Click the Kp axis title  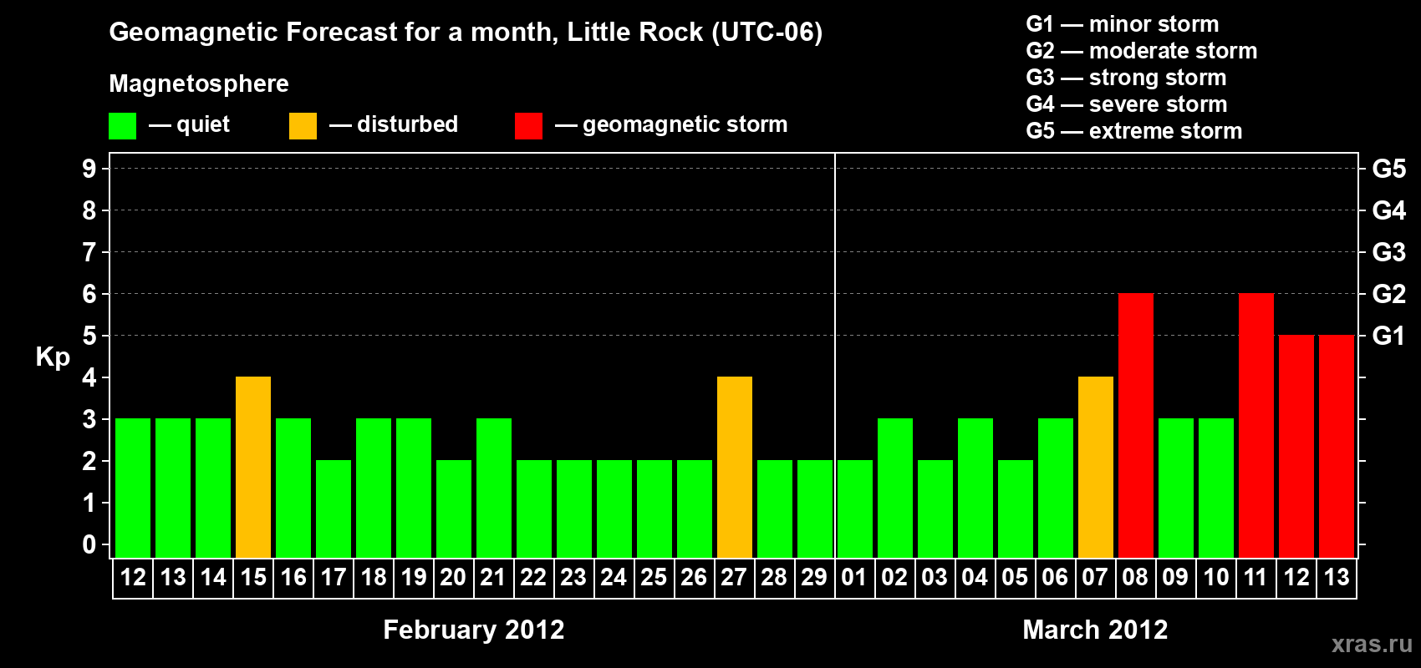tap(53, 357)
